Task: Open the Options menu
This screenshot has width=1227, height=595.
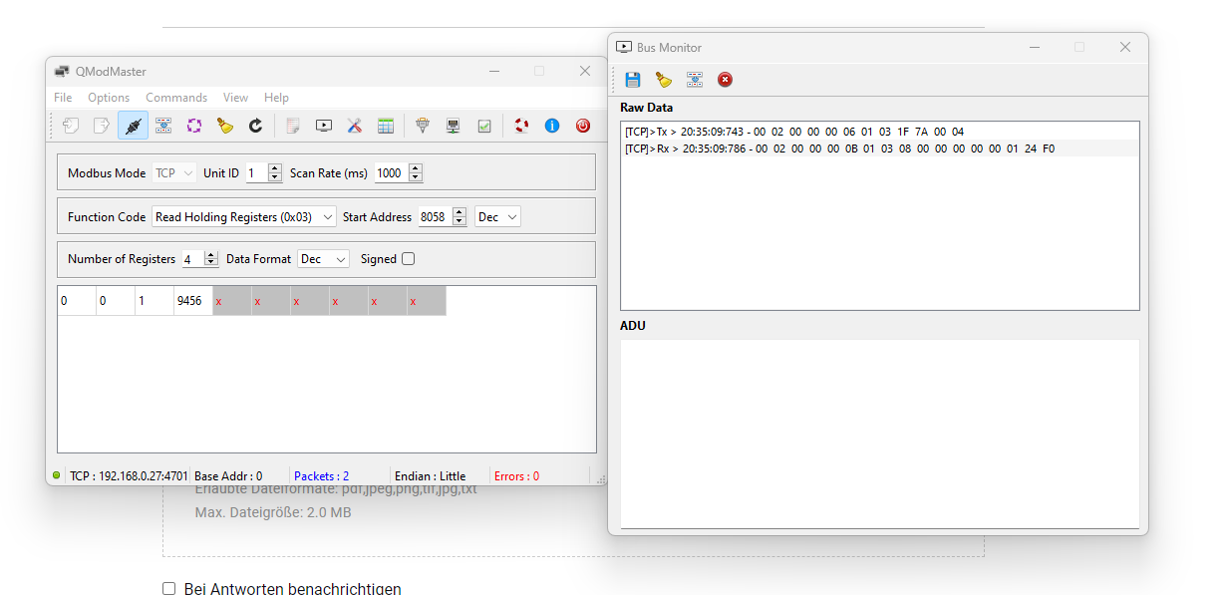Action: [x=109, y=98]
